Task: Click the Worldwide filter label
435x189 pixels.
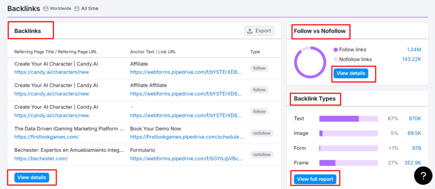Action: coord(60,8)
